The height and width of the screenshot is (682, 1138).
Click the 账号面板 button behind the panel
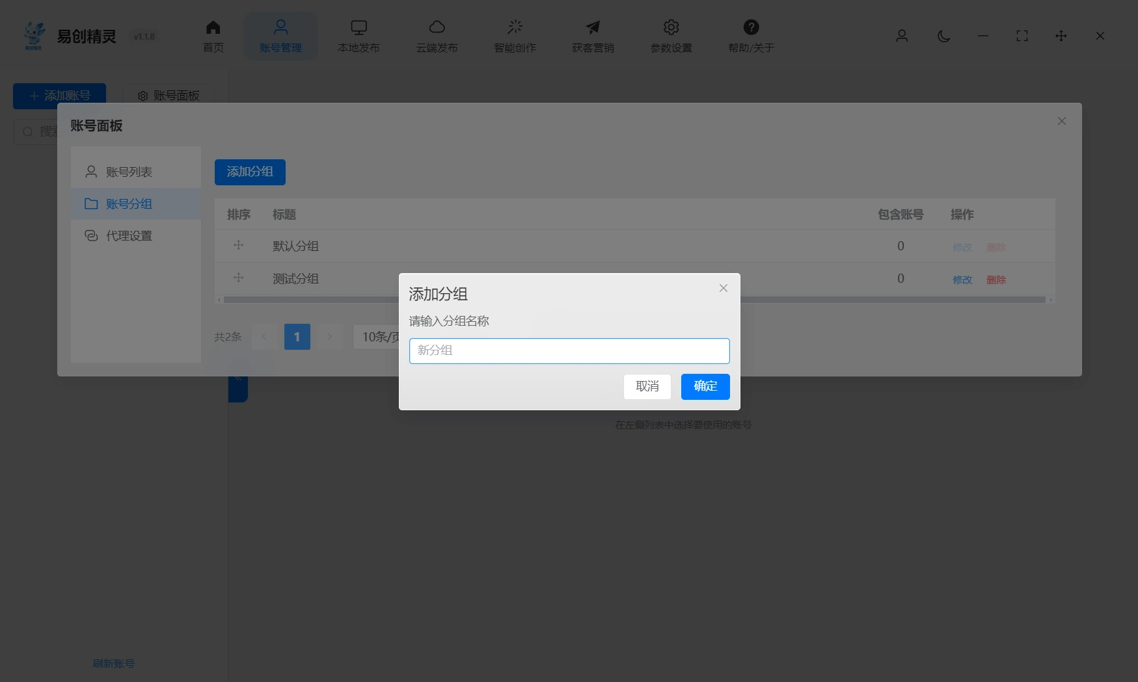(x=169, y=96)
